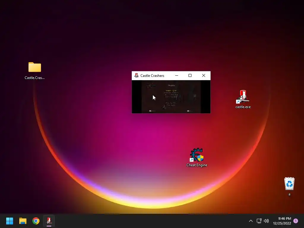Viewport: 304px width, 228px height.
Task: Select the Castle Crashers taskbar icon
Action: (x=49, y=221)
